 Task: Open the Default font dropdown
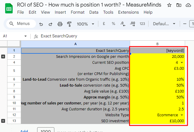click(x=164, y=24)
